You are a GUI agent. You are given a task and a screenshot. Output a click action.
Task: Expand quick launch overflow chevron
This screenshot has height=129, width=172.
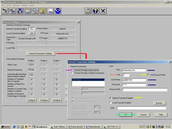pyautogui.click(x=30, y=126)
